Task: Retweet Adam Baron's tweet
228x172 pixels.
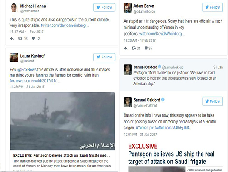Action: tap(134, 48)
